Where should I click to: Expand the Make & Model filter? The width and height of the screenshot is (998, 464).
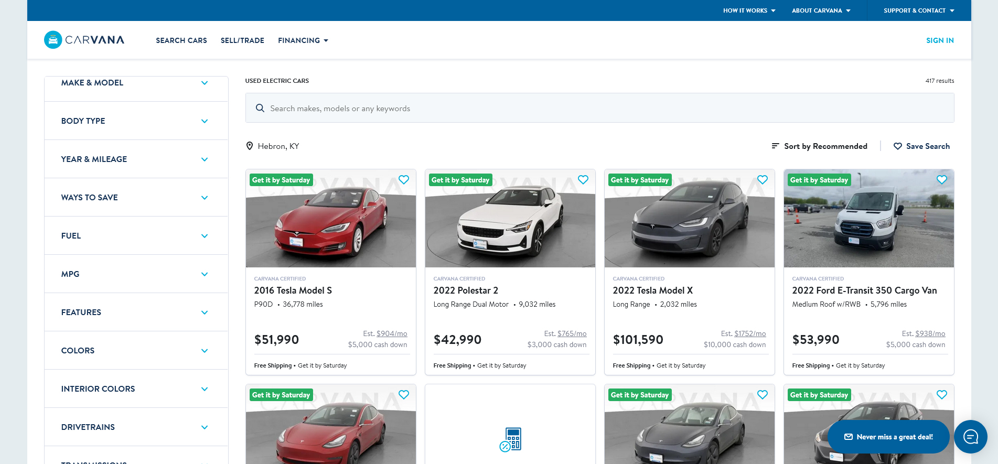pos(136,83)
